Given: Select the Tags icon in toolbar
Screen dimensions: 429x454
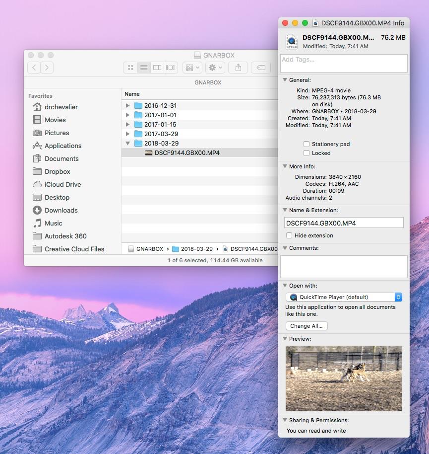Looking at the screenshot, I should (x=260, y=67).
